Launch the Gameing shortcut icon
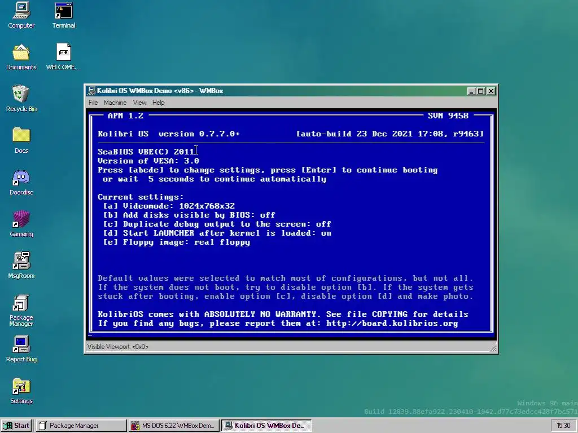Screen dimensions: 578x433 [x=21, y=224]
